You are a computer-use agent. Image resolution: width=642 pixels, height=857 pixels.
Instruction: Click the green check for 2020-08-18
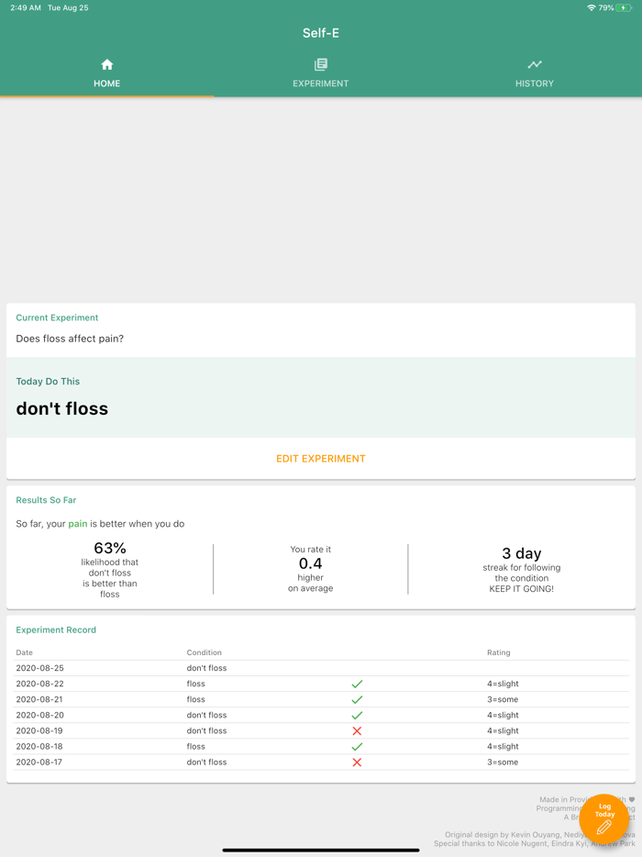tap(357, 747)
